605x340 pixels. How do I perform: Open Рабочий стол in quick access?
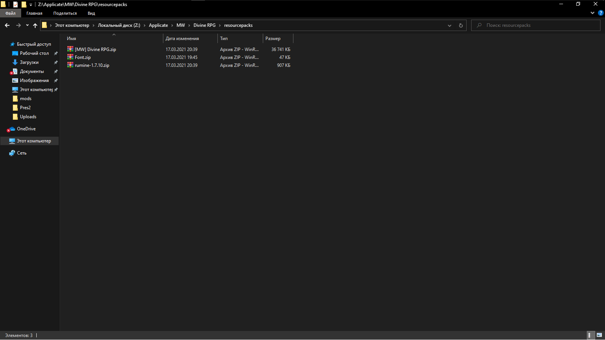pos(34,53)
